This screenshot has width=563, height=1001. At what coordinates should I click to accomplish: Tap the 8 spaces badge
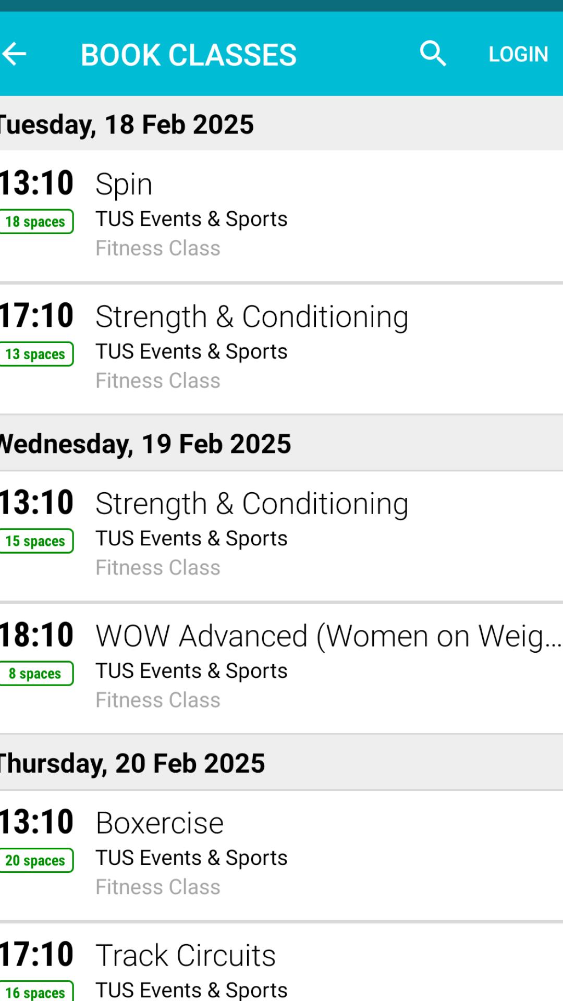click(x=35, y=674)
